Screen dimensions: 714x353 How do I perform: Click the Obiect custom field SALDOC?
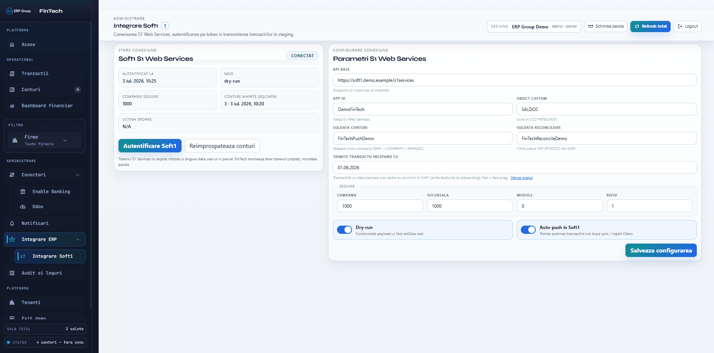tap(606, 109)
